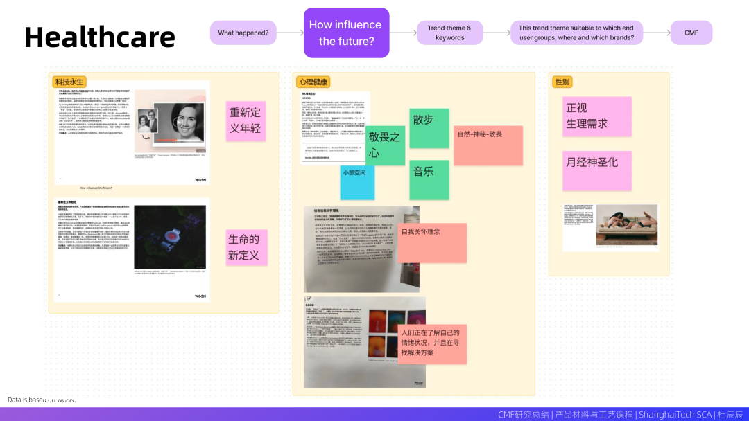This screenshot has height=421, width=749.
Task: Select the 性别 section label
Action: pyautogui.click(x=562, y=82)
